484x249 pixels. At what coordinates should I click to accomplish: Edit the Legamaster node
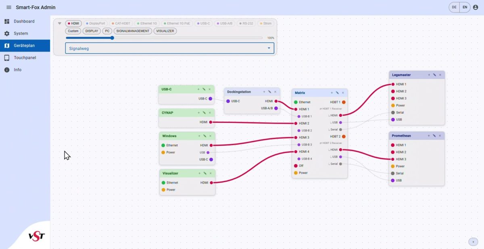point(434,75)
